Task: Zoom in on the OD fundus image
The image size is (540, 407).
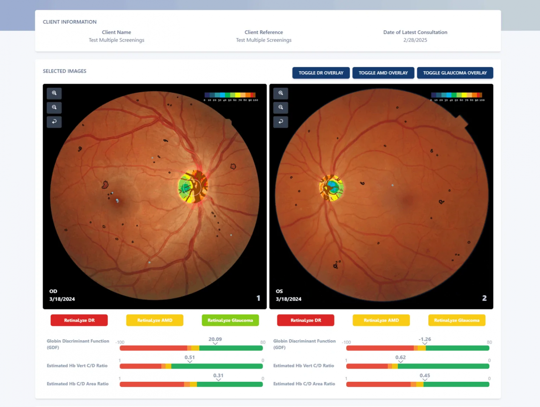Action: pyautogui.click(x=54, y=93)
